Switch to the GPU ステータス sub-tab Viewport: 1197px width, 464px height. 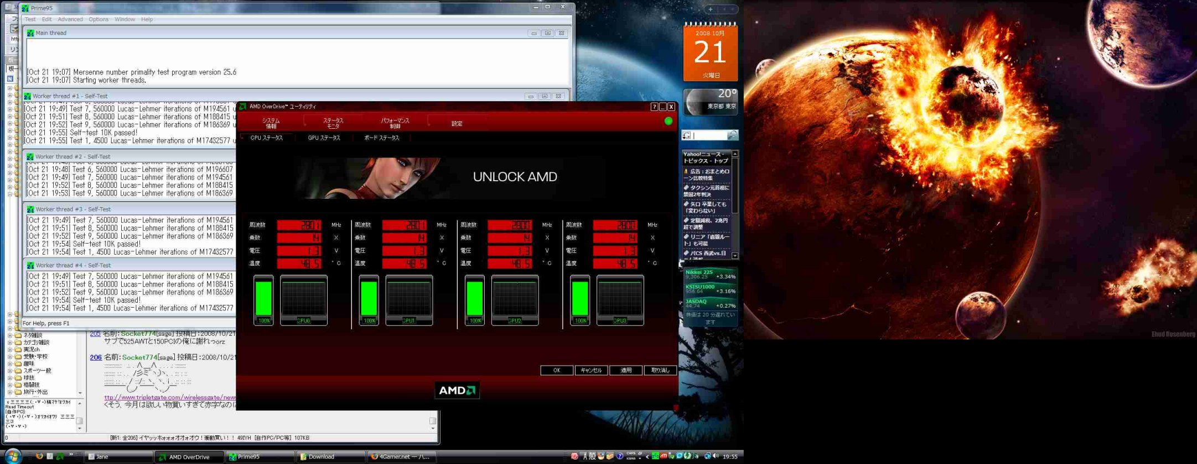[324, 138]
